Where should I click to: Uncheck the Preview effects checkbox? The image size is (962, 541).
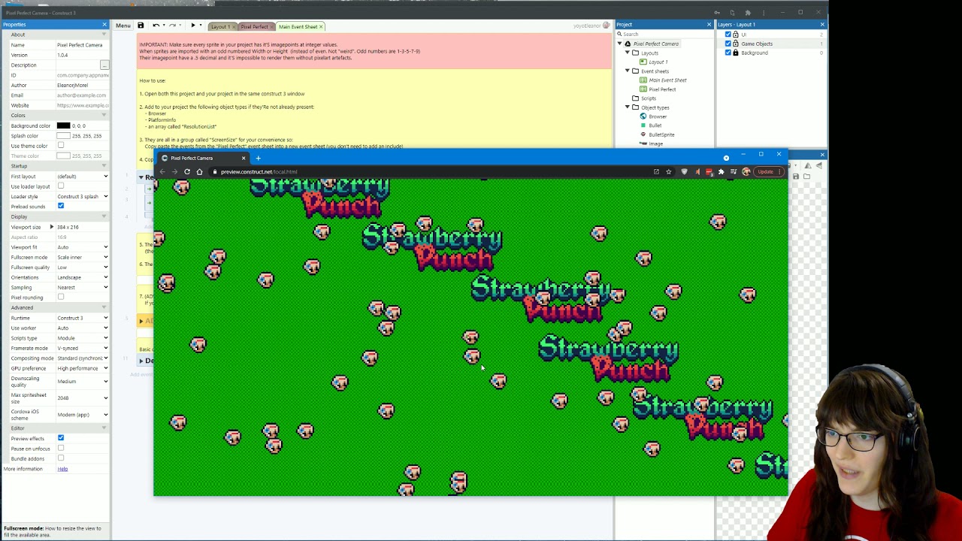pos(61,438)
